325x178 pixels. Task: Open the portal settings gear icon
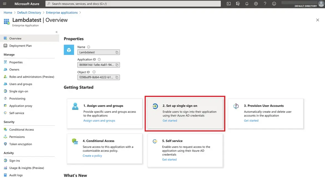tap(256, 4)
